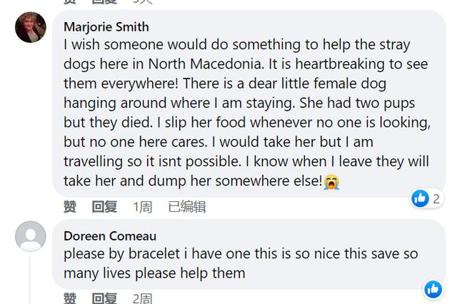Click the 2周 timestamp
This screenshot has width=457, height=304.
pyautogui.click(x=142, y=298)
